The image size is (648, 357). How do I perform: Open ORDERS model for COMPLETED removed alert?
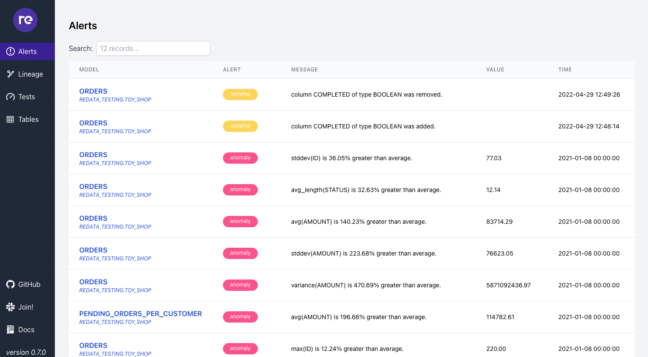coord(93,91)
